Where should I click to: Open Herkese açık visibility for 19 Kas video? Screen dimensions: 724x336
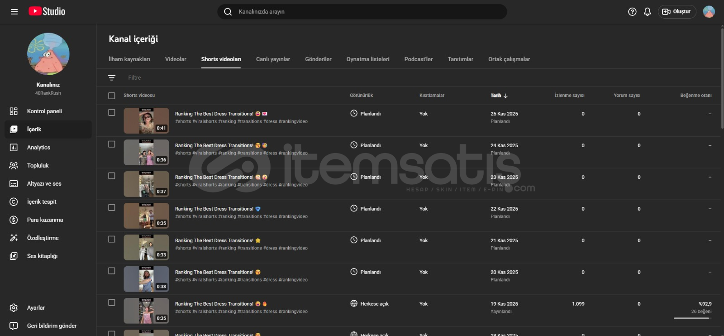click(370, 304)
